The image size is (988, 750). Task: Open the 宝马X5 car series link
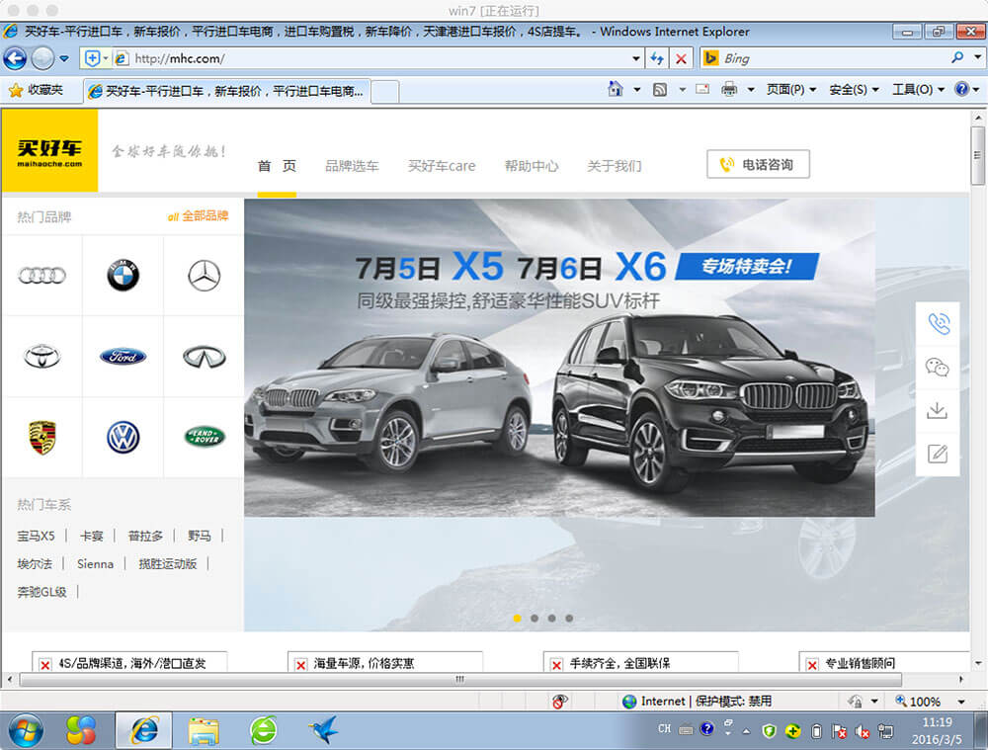pyautogui.click(x=36, y=536)
